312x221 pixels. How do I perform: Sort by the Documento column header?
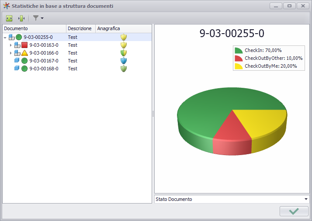click(34, 29)
